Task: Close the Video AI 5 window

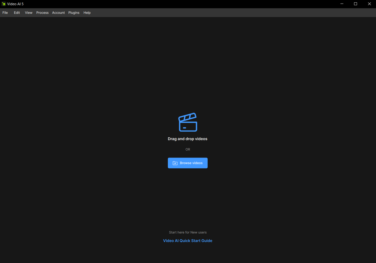Action: 369,4
